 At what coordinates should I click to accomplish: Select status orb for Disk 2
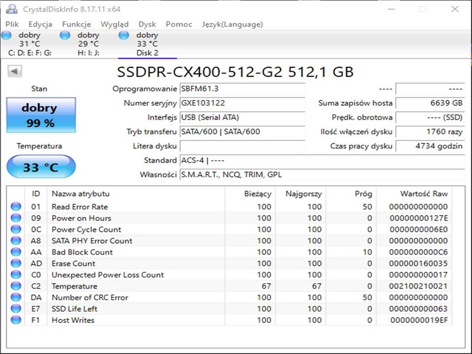tap(124, 35)
